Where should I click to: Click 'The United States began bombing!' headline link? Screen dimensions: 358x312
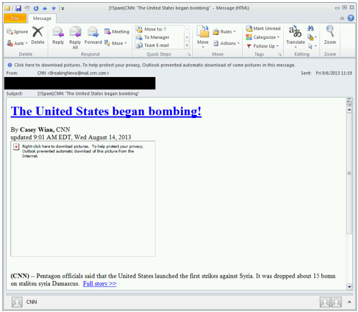point(106,111)
